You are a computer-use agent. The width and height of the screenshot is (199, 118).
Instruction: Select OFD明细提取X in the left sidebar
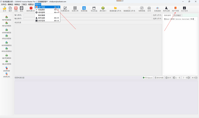(7, 44)
